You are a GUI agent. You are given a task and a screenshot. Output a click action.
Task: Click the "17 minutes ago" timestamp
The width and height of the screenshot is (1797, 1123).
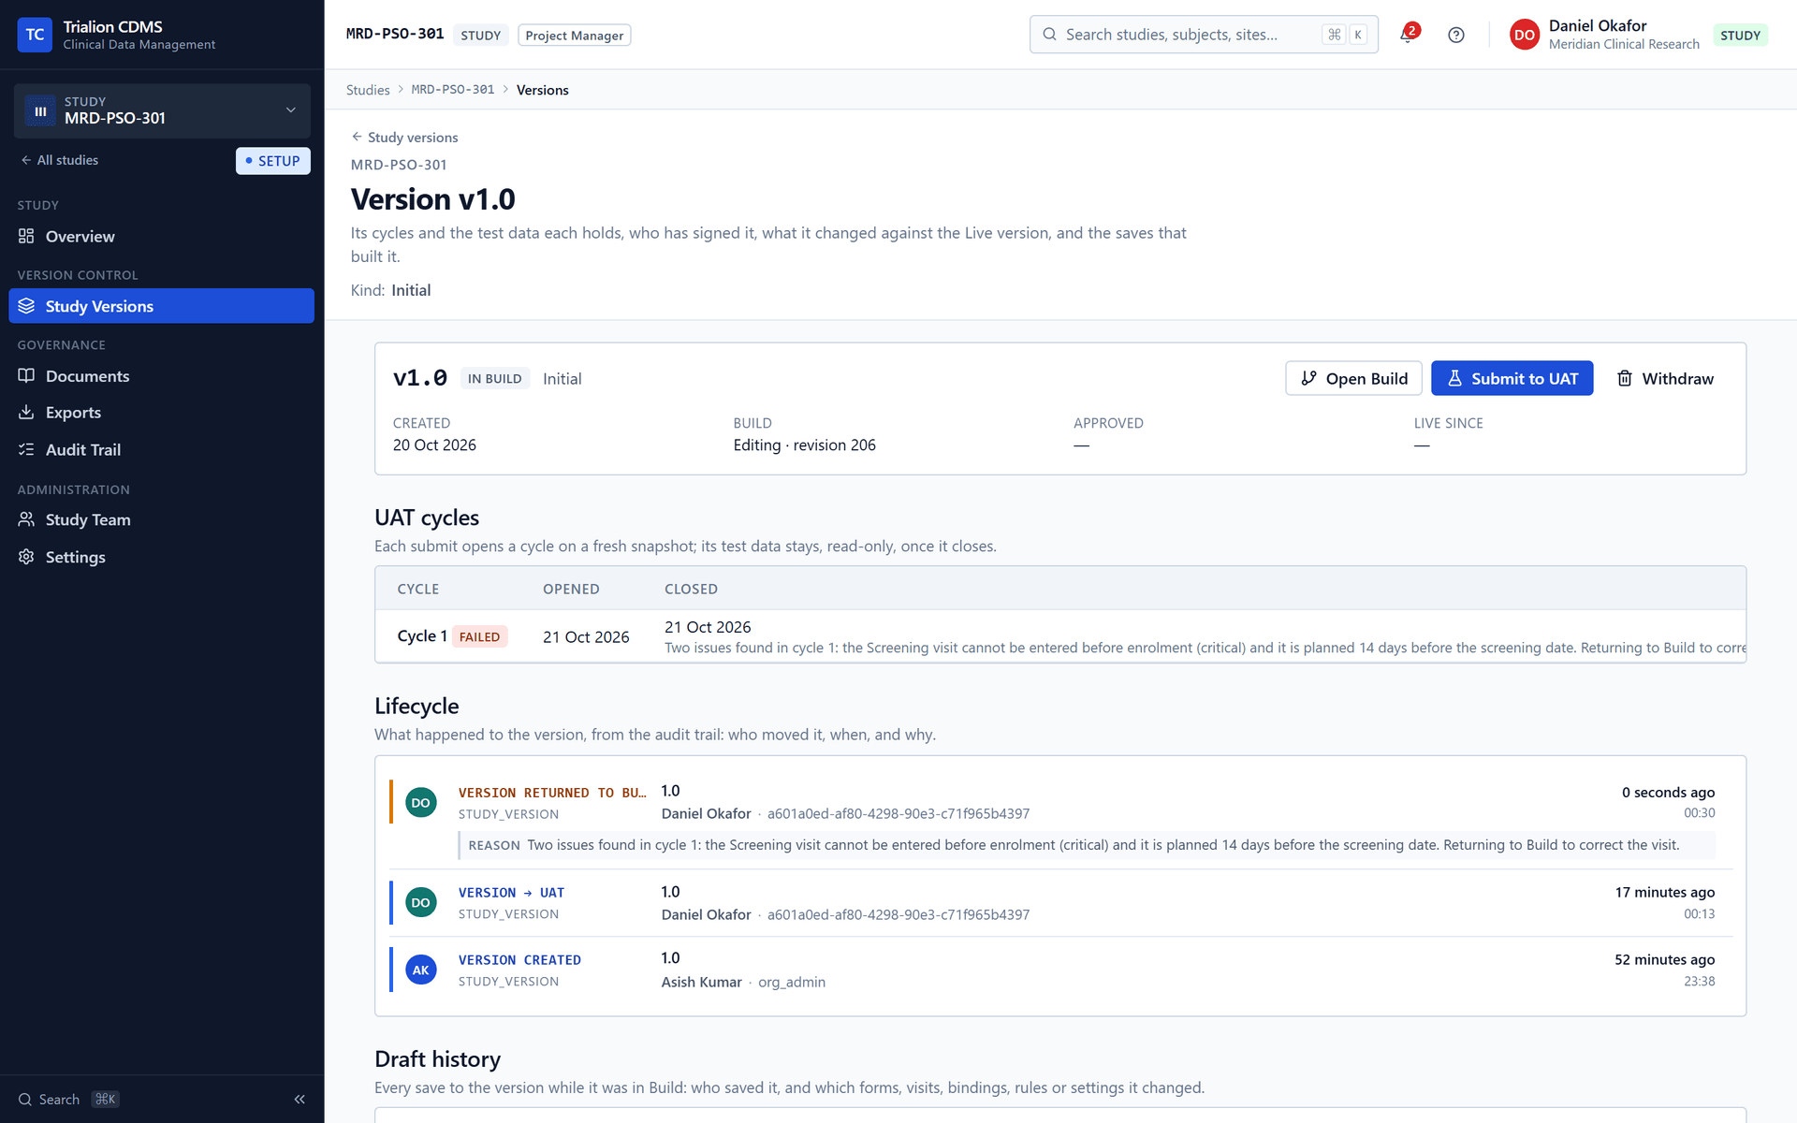pyautogui.click(x=1664, y=893)
